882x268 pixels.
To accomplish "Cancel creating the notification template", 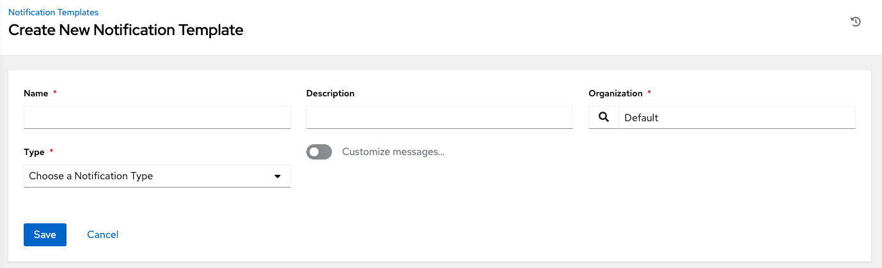I will click(x=102, y=235).
